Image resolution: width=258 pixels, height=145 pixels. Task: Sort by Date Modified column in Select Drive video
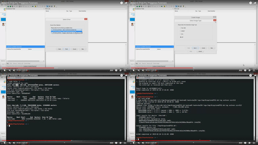(x=82, y=11)
